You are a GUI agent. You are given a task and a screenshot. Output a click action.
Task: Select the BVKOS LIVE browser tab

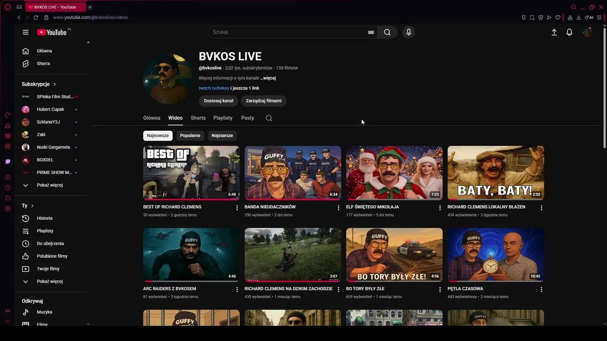click(55, 7)
